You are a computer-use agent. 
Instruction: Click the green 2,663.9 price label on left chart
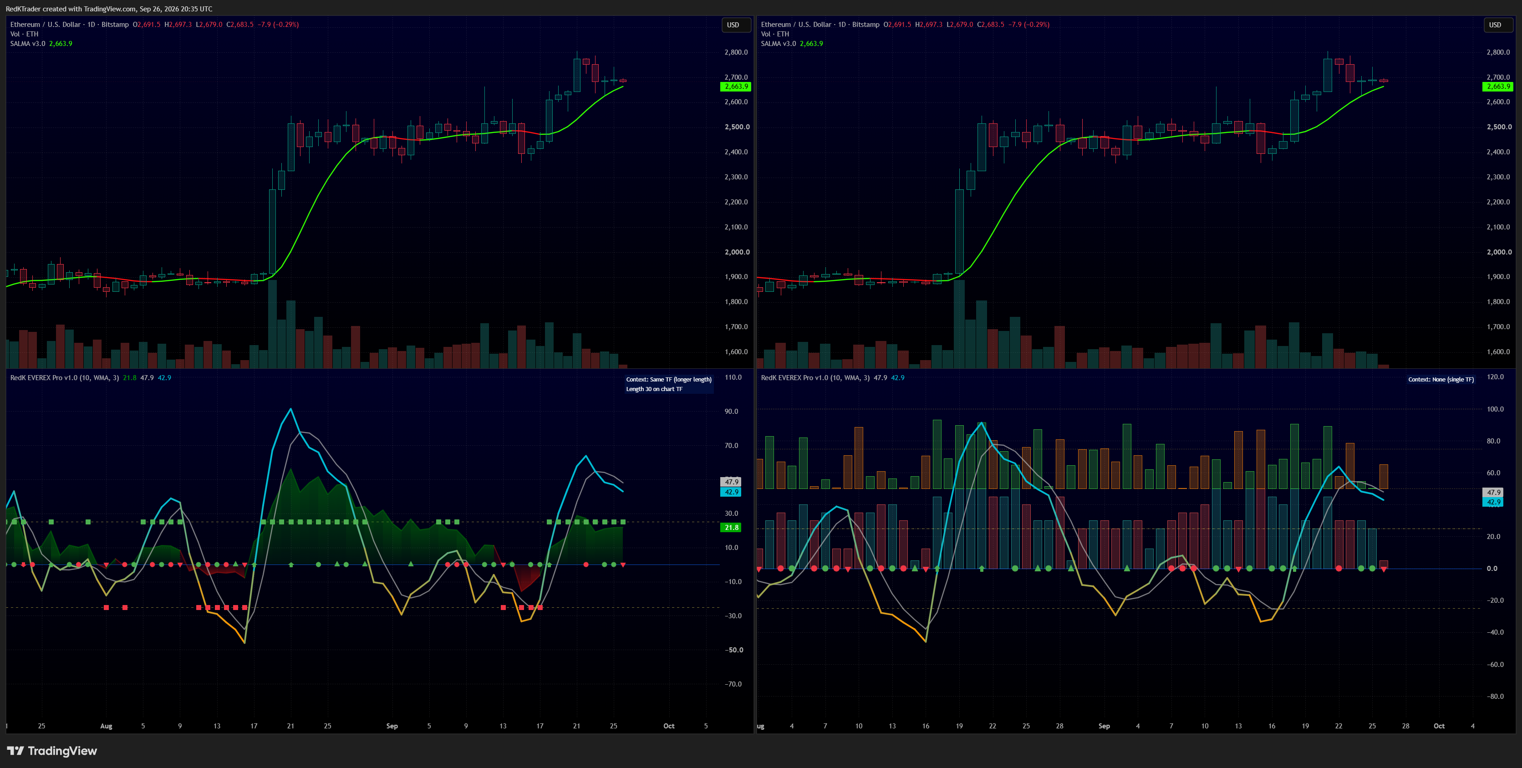click(x=736, y=86)
